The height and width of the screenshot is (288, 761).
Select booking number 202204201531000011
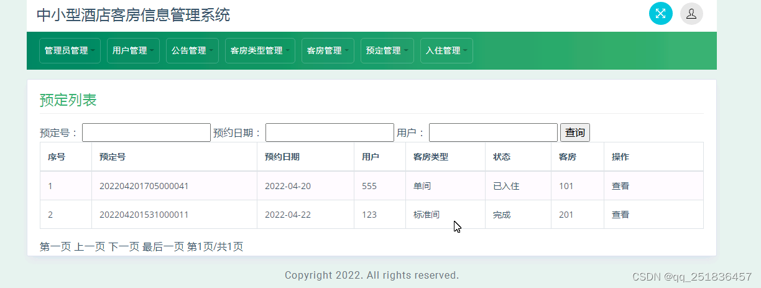point(144,215)
